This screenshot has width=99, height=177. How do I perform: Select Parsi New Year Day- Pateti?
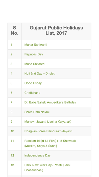(x=47, y=168)
